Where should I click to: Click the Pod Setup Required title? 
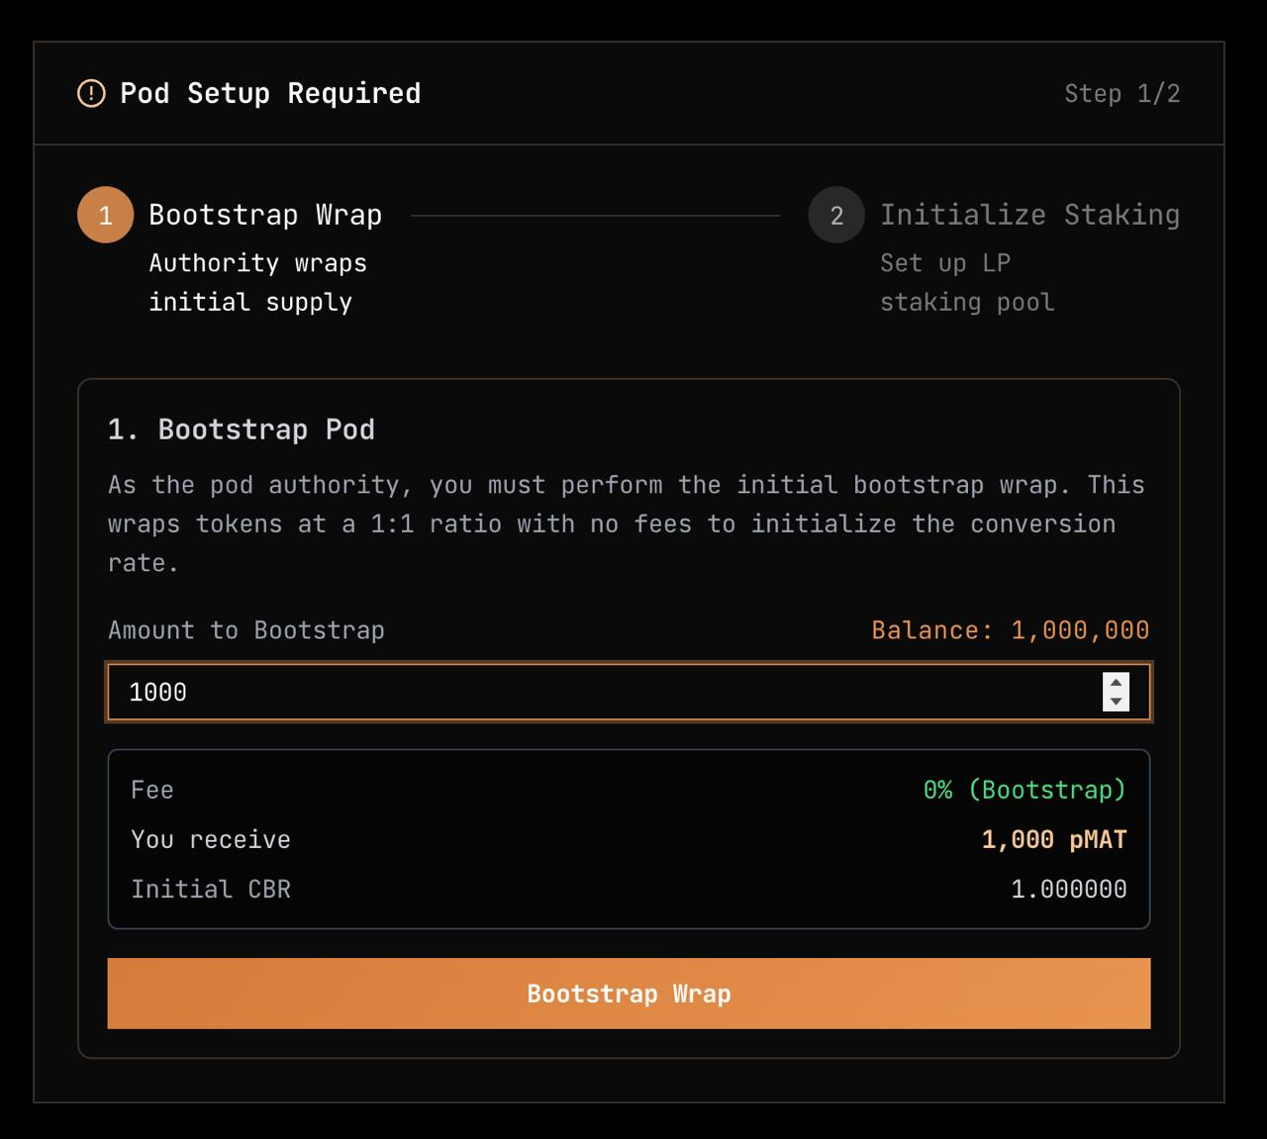tap(270, 94)
